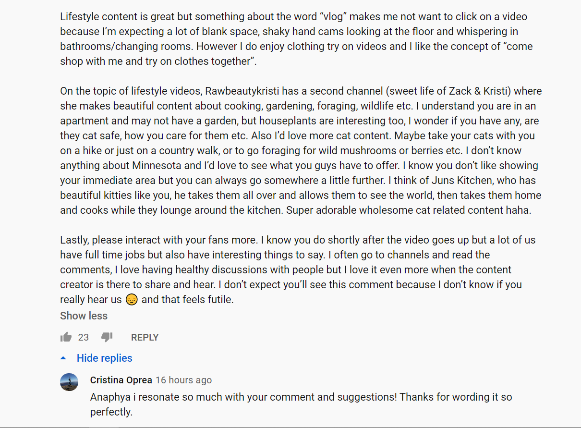Click the 16 hours ago timestamp
The width and height of the screenshot is (581, 428).
(183, 380)
